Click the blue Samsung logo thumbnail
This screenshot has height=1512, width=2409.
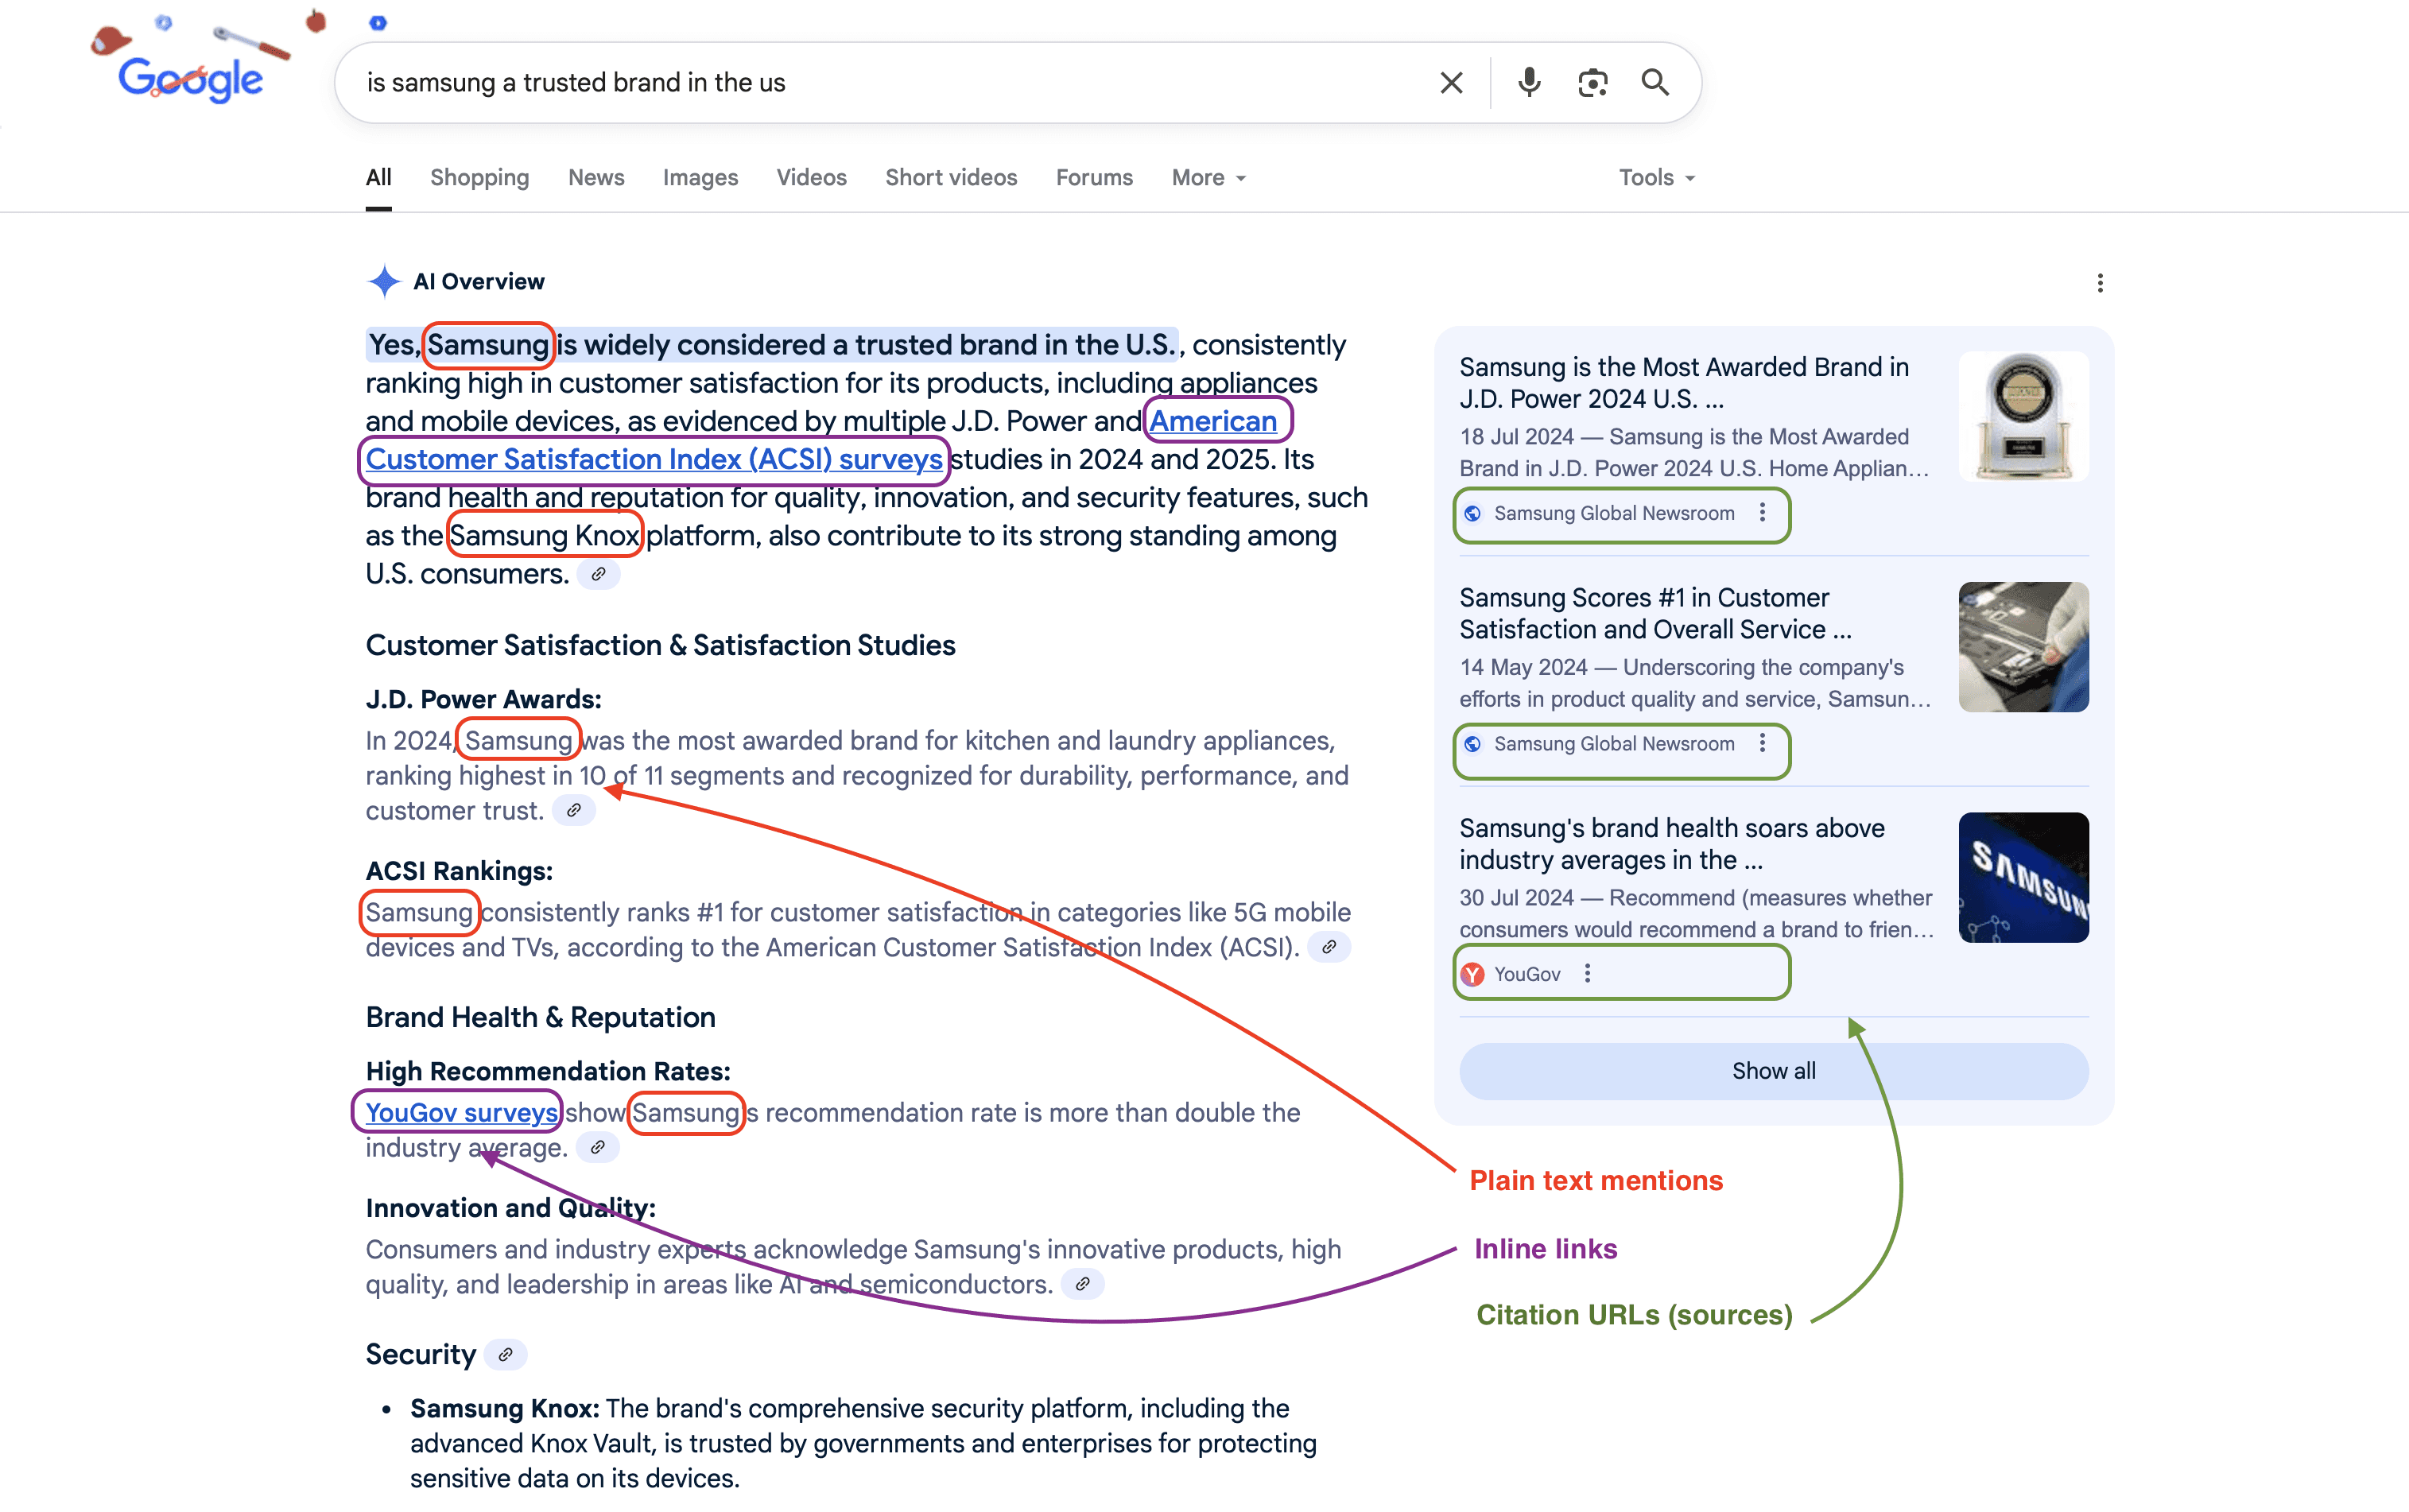click(x=2023, y=878)
